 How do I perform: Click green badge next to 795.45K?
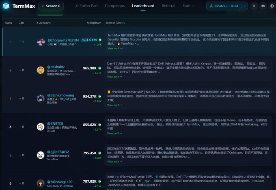point(99,153)
